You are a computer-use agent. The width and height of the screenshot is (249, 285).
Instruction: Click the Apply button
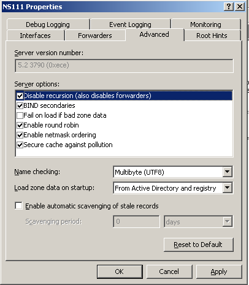(x=219, y=272)
